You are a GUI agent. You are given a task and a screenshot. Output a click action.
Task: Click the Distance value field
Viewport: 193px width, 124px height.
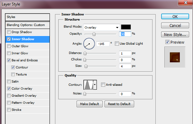125,53
